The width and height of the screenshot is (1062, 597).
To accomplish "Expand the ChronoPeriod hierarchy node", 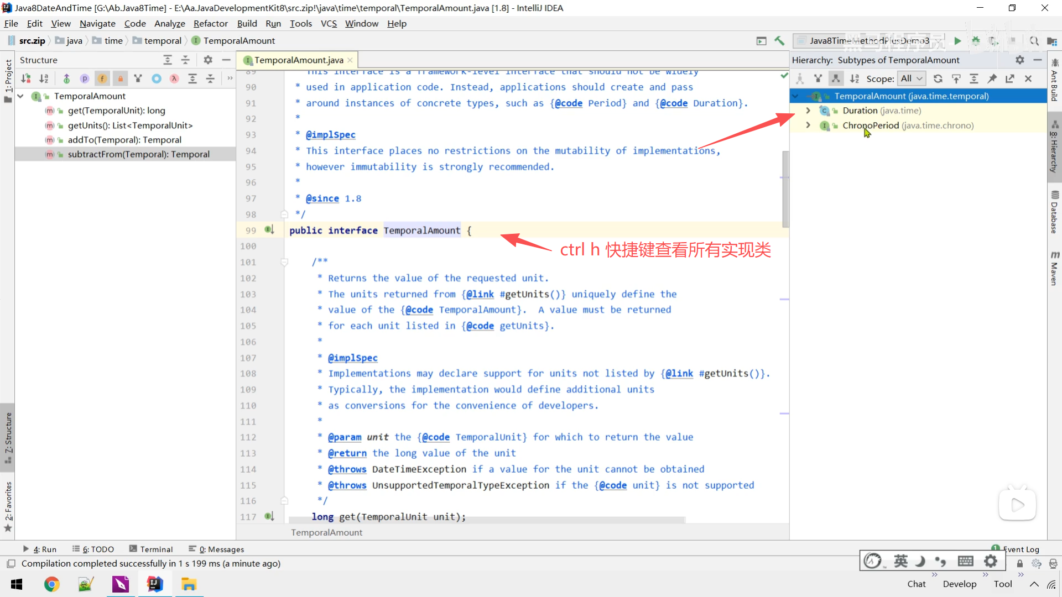I will click(808, 125).
